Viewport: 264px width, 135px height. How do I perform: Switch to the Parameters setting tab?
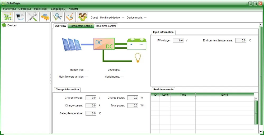point(81,26)
